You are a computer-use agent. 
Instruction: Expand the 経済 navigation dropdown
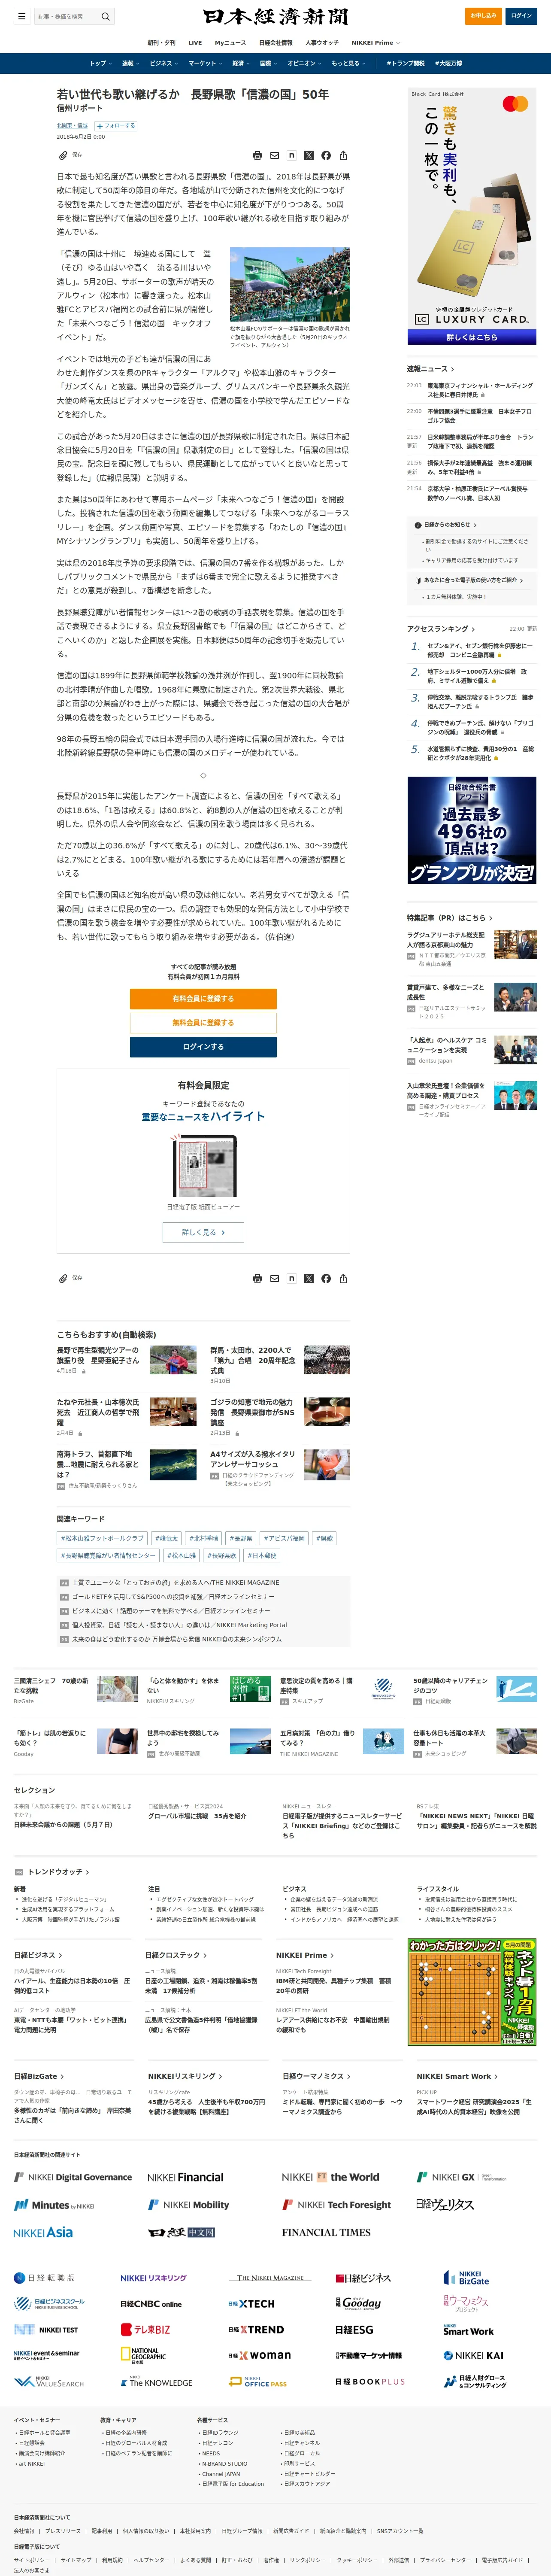(241, 63)
